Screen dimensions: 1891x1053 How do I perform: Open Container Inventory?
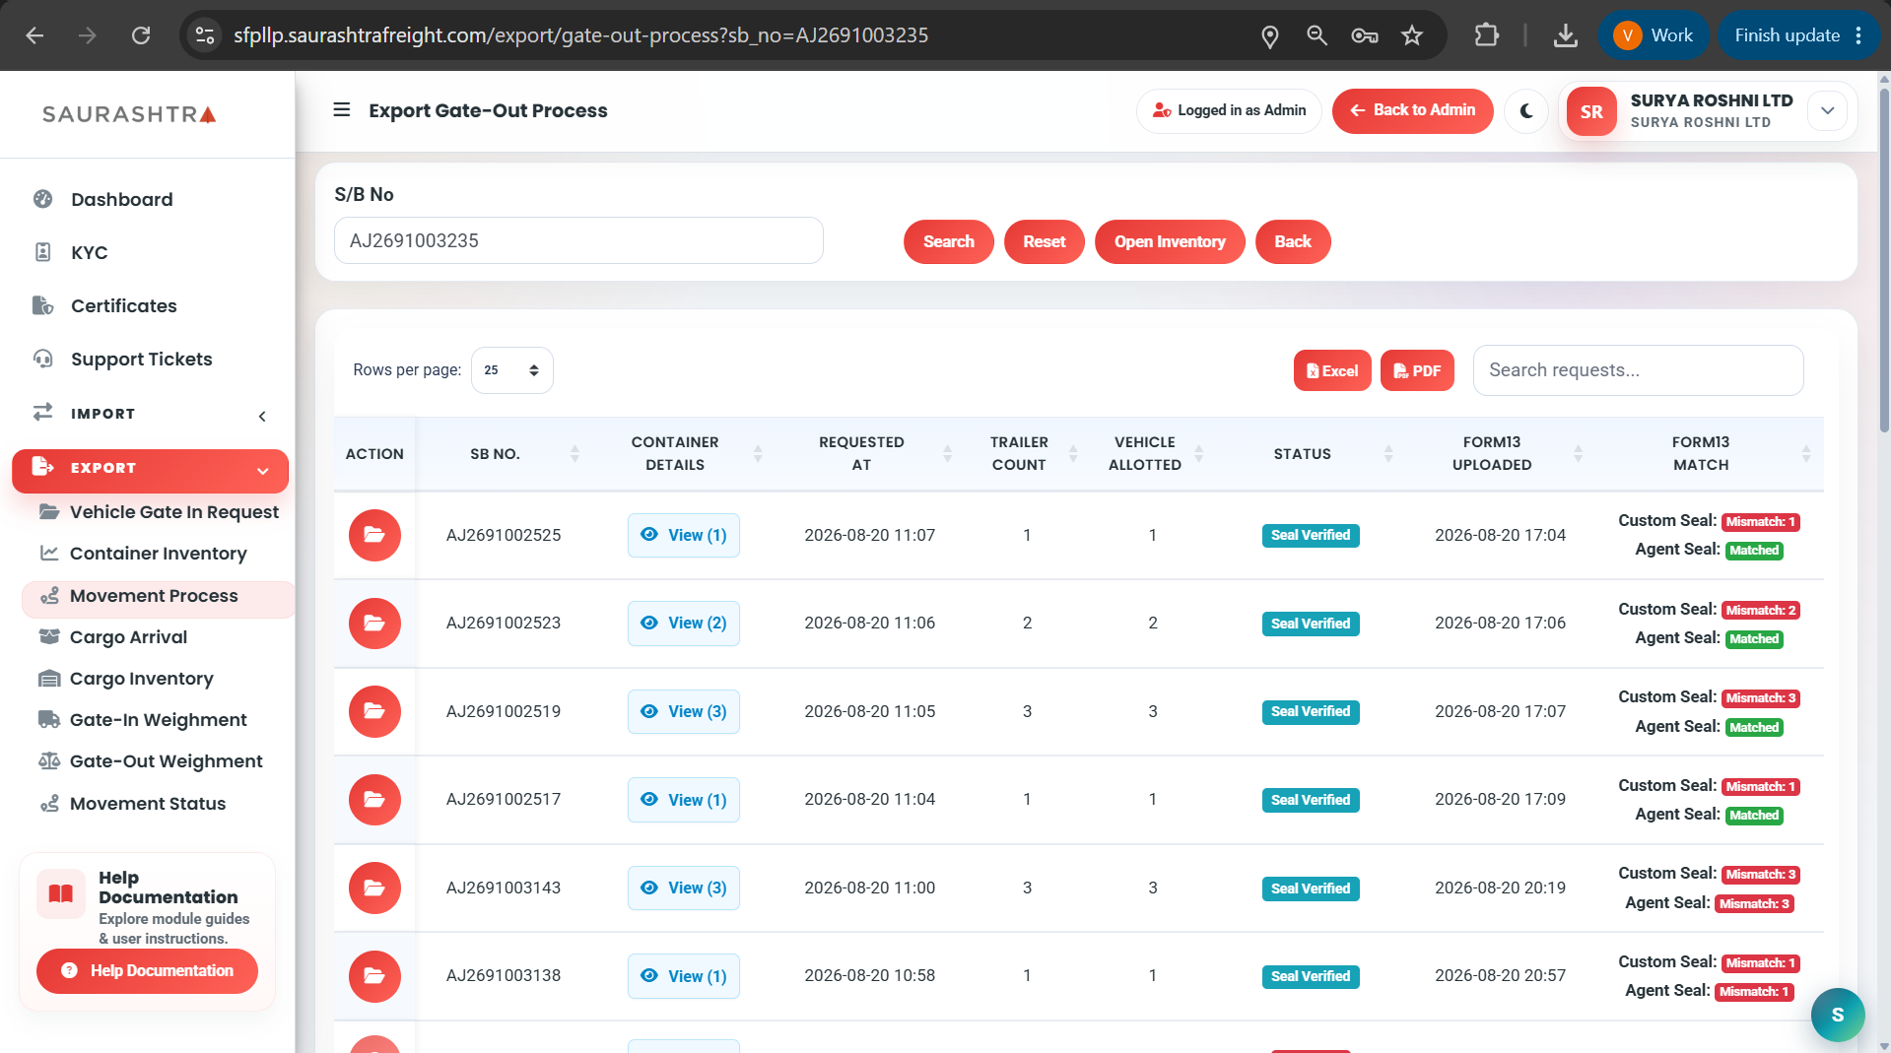click(158, 553)
